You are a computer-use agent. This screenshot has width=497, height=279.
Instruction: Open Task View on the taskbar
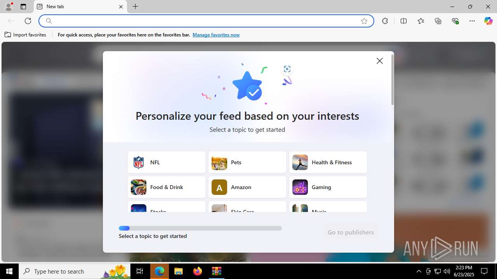pyautogui.click(x=140, y=271)
